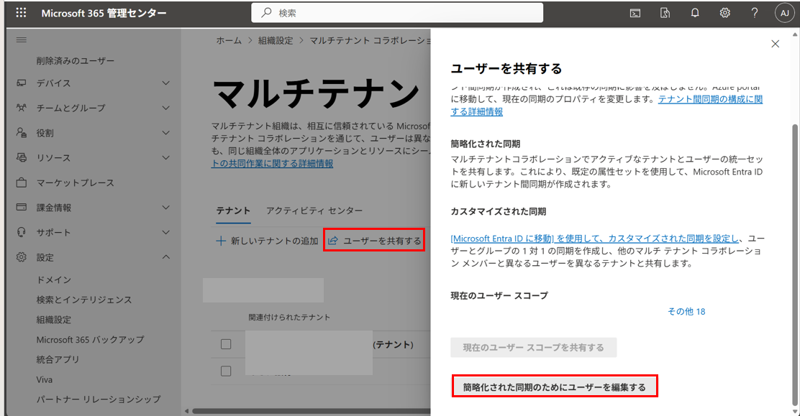800x416 pixels.
Task: Open 統合アプリ in sidebar
Action: [58, 359]
